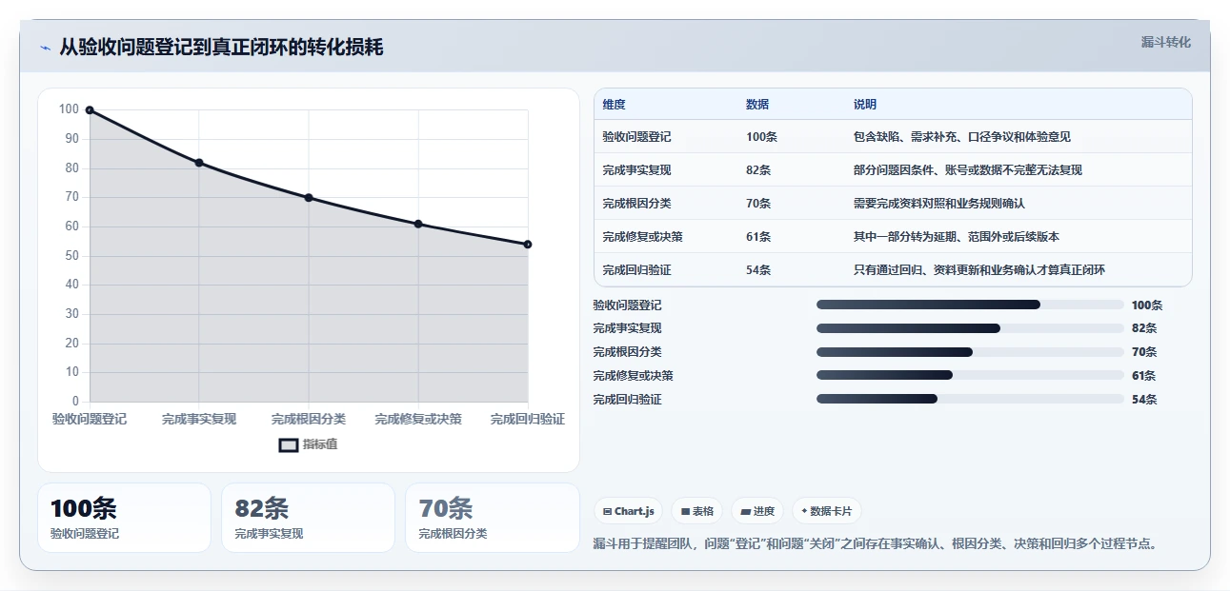Click the description starting 只有通过回归
1230x591 pixels.
pyautogui.click(x=979, y=270)
